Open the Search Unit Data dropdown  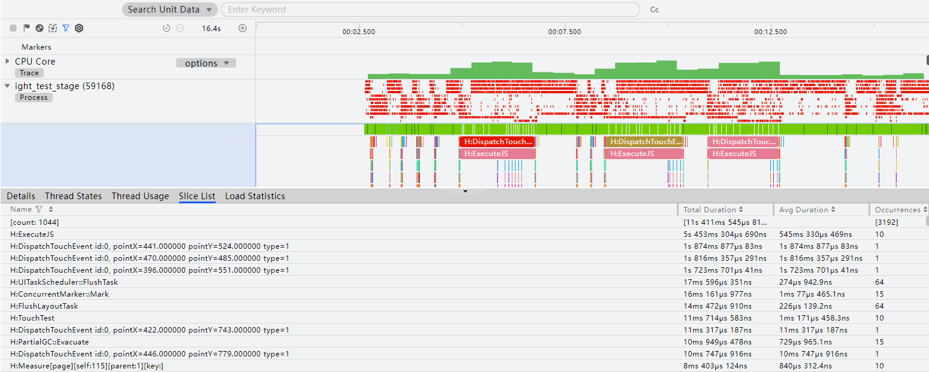170,10
